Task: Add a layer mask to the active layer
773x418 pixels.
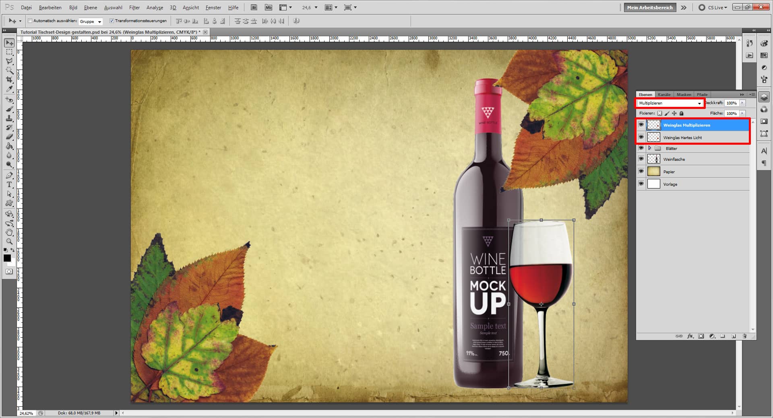Action: coord(701,336)
